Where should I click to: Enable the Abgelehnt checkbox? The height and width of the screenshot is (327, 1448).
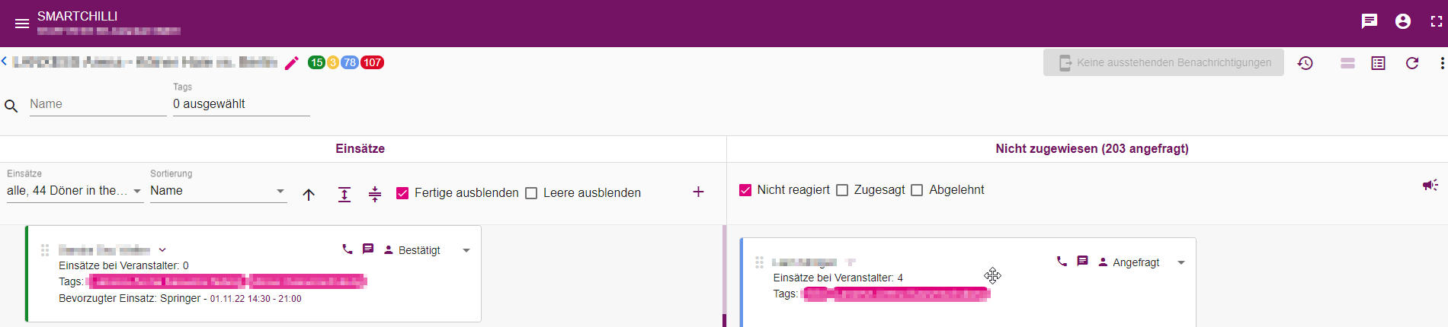[x=917, y=190]
